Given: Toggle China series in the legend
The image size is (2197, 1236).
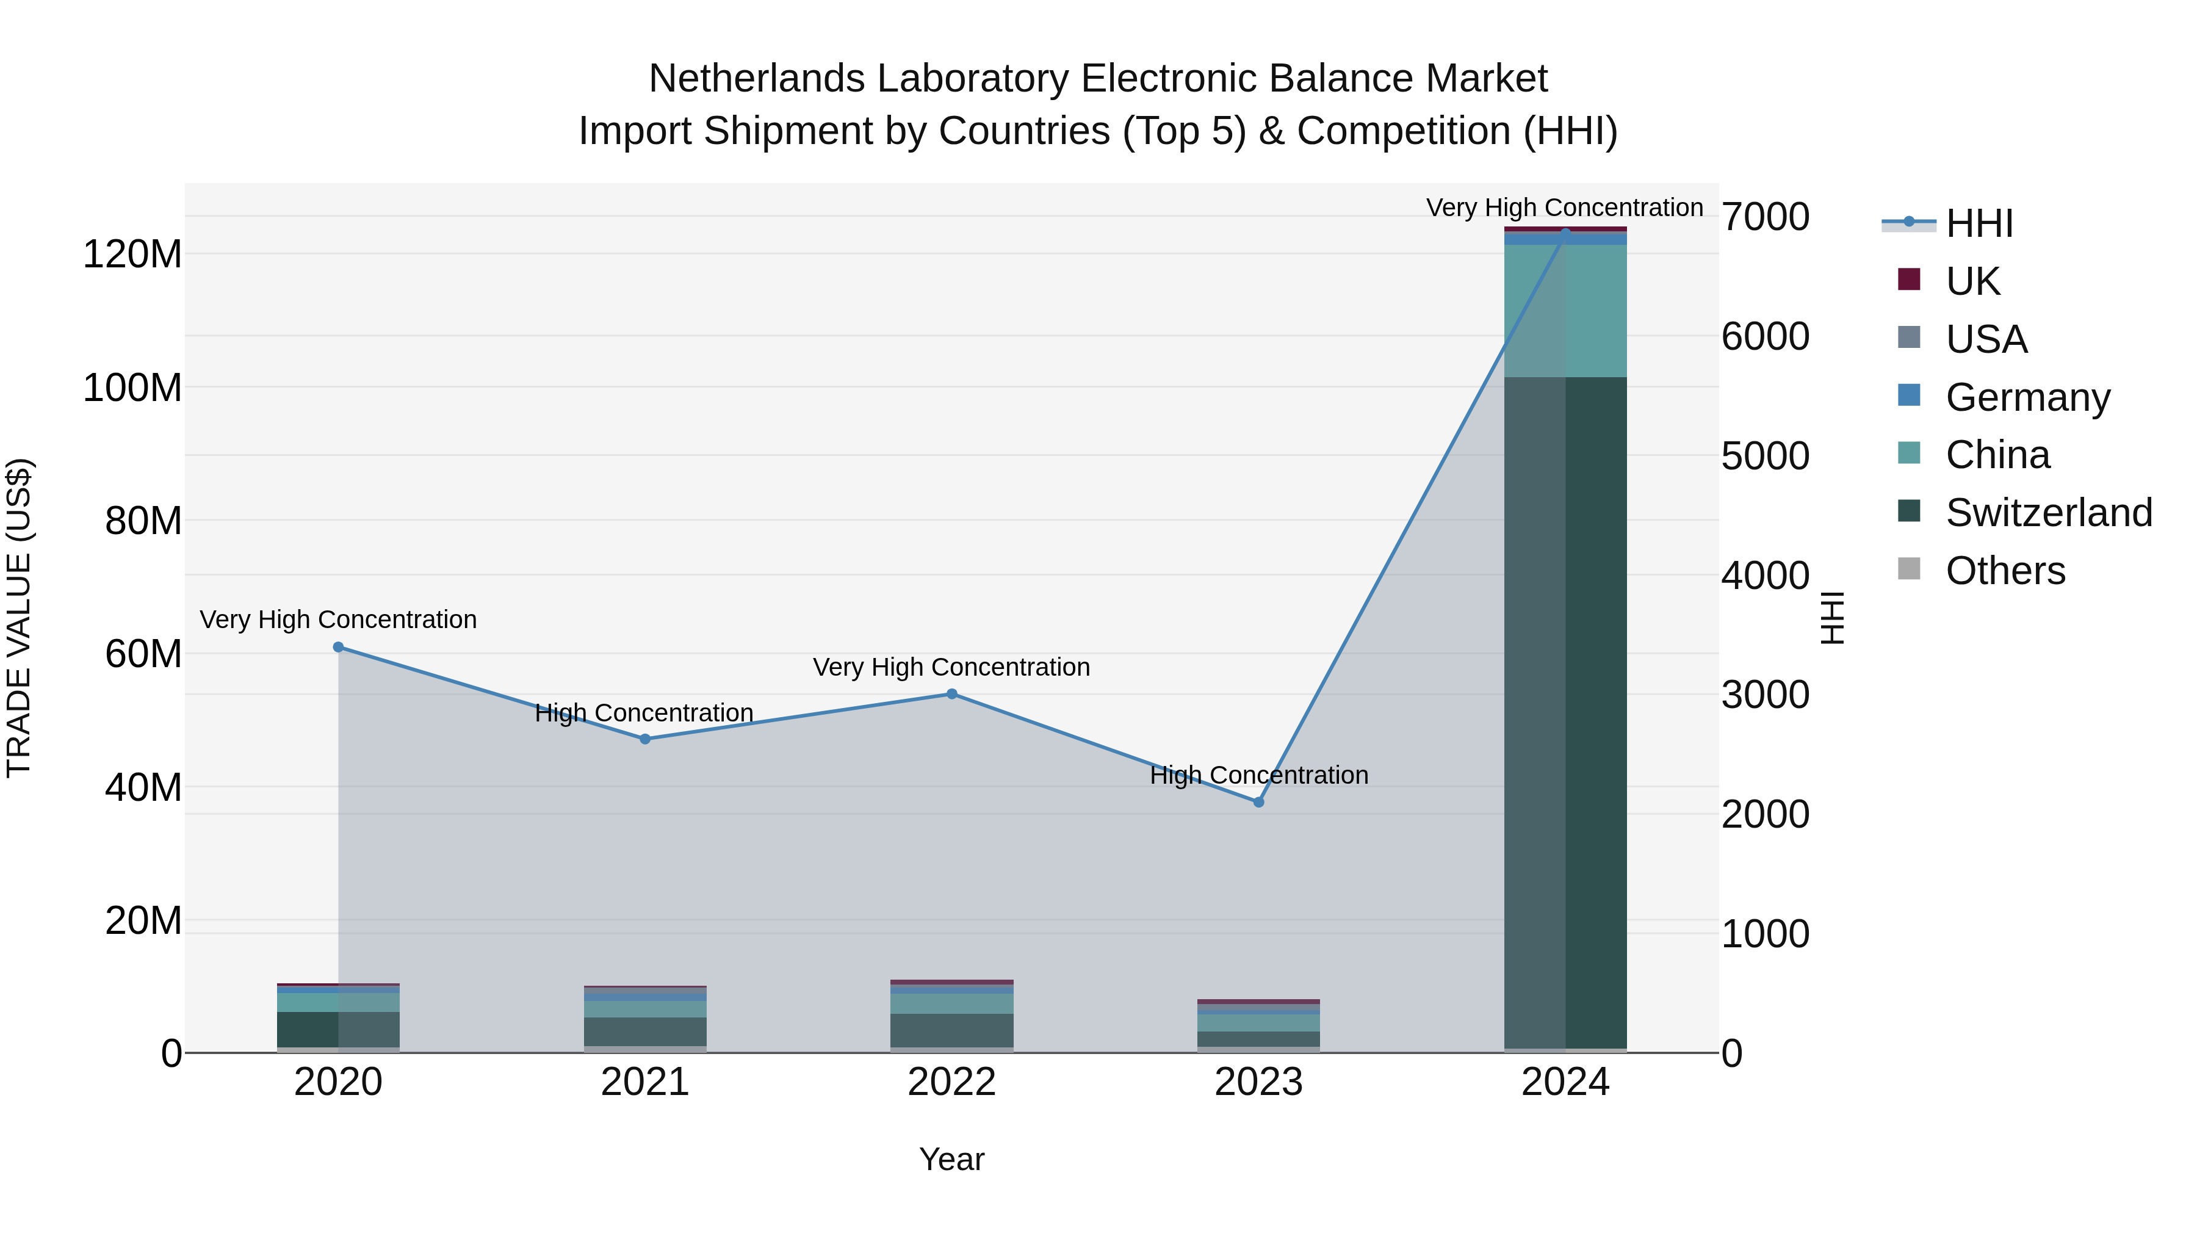Looking at the screenshot, I should [x=1974, y=455].
